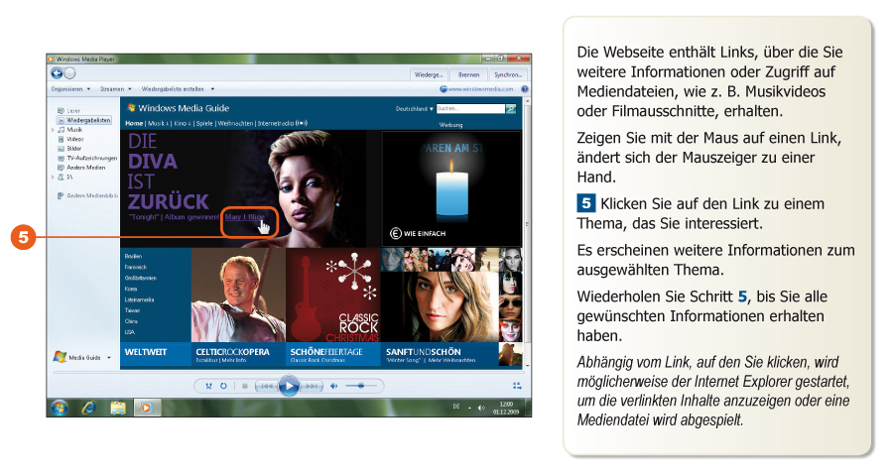Open the Synchronisieren tab
Screen dimensions: 893x476
pyautogui.click(x=509, y=74)
